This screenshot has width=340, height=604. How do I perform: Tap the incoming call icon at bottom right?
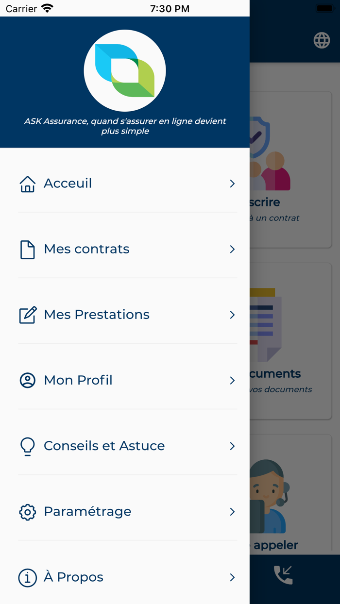pyautogui.click(x=282, y=574)
